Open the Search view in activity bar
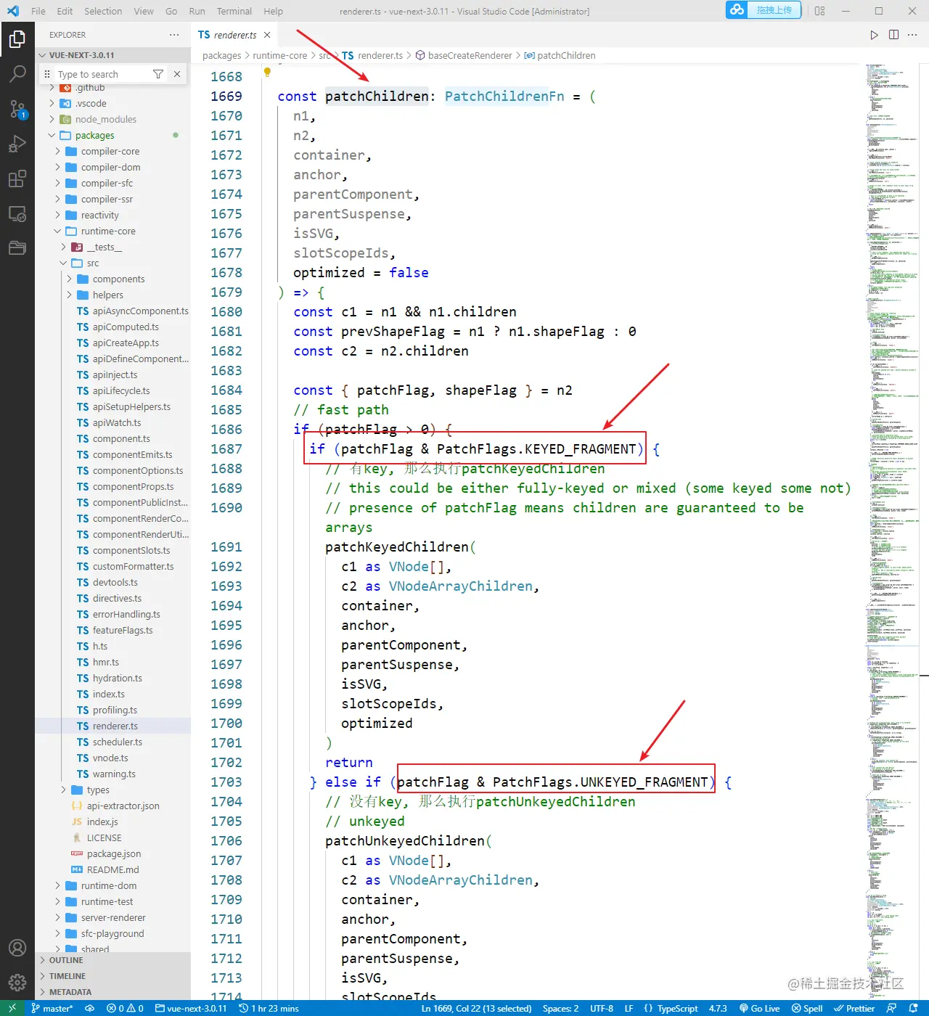The image size is (929, 1016). click(17, 74)
